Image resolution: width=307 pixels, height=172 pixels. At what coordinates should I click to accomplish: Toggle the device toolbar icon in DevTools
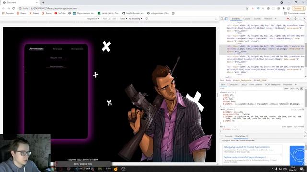tap(226, 19)
